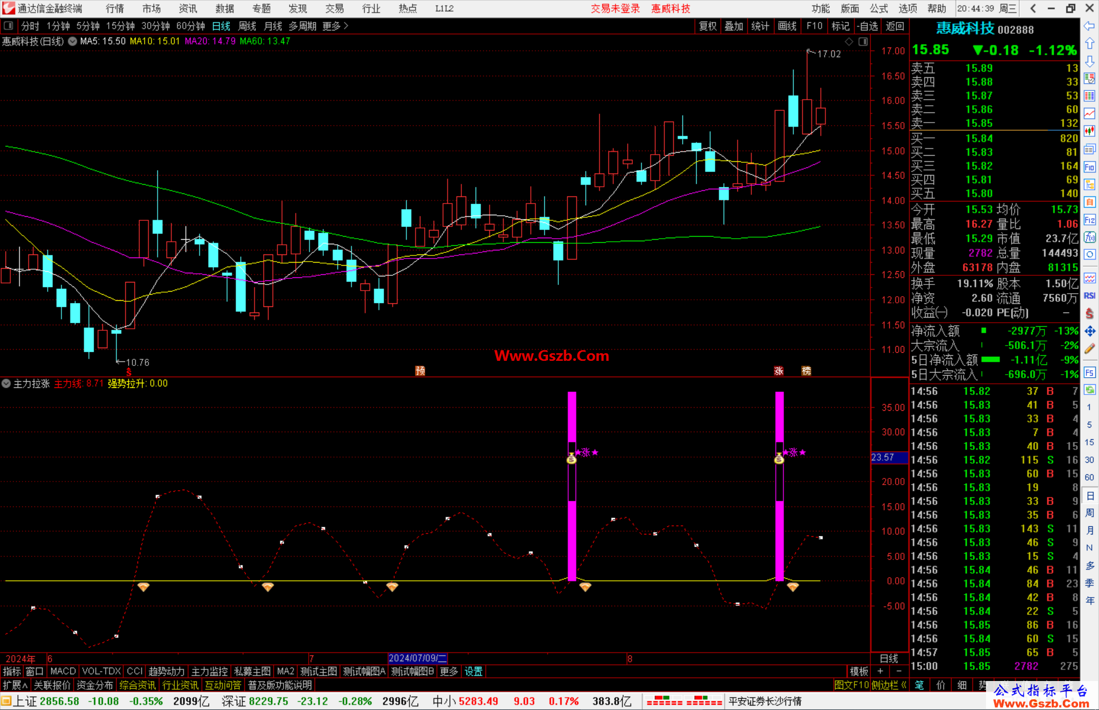Click the green refresh sidebar icon
1099x710 pixels.
(x=1089, y=390)
